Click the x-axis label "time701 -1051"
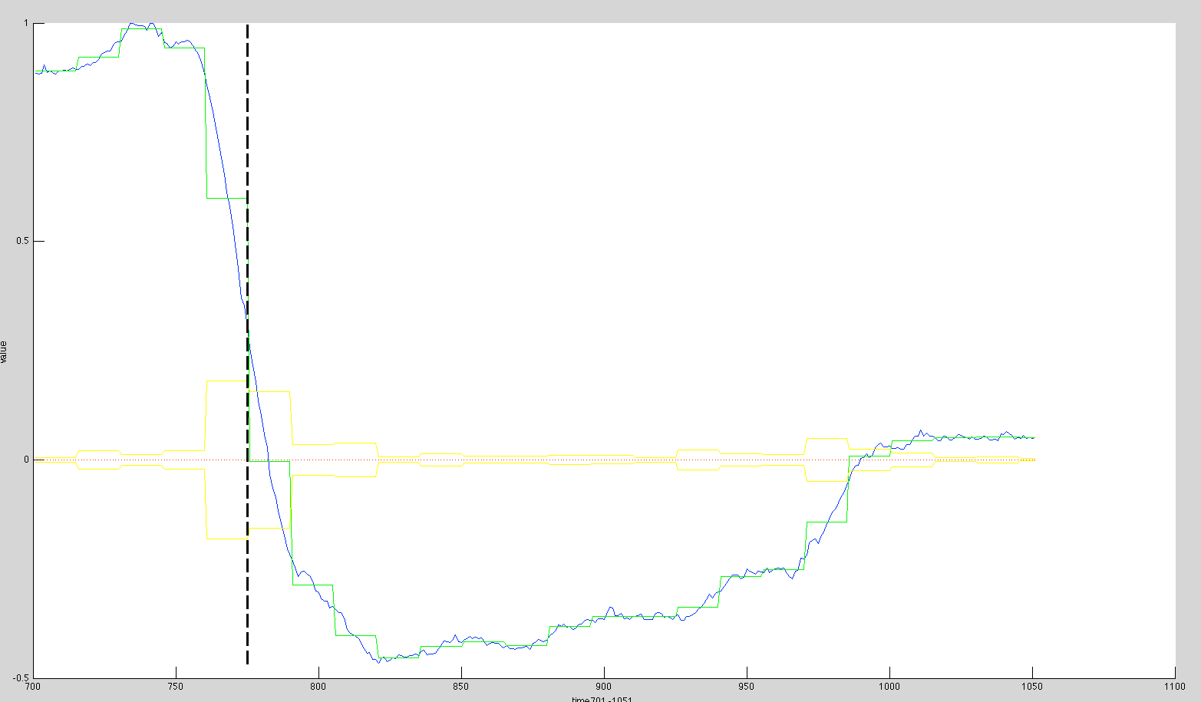 tap(602, 699)
